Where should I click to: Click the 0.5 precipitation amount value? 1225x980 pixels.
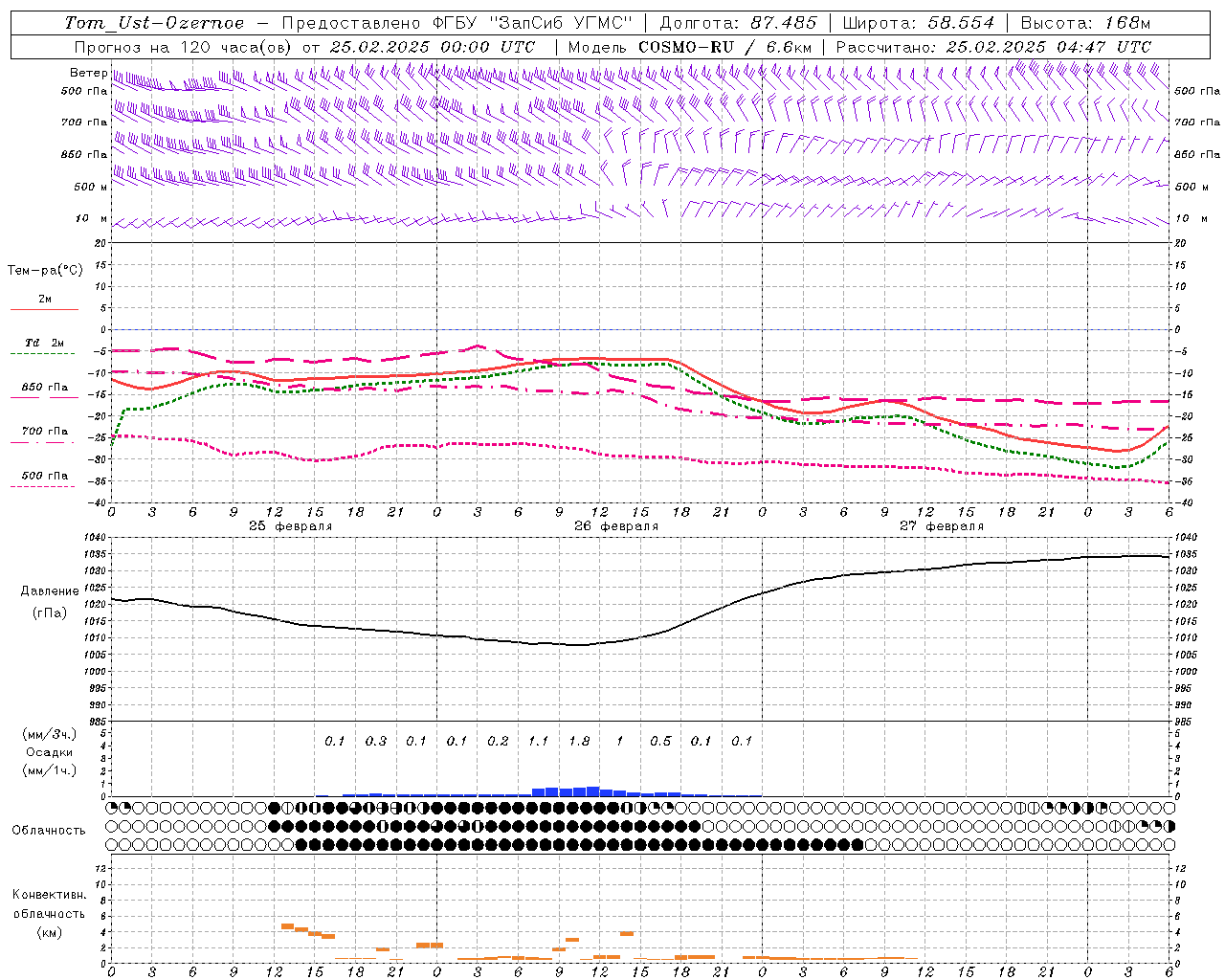pos(660,741)
